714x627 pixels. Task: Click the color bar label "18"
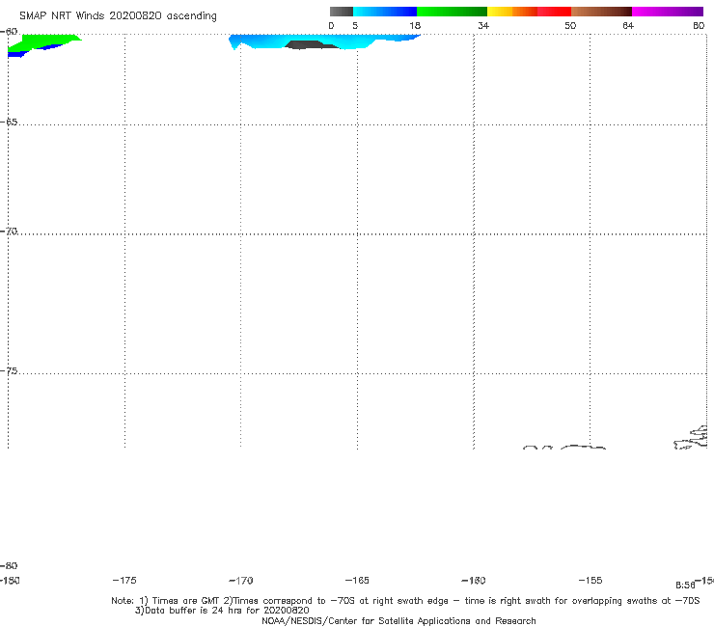click(x=415, y=25)
